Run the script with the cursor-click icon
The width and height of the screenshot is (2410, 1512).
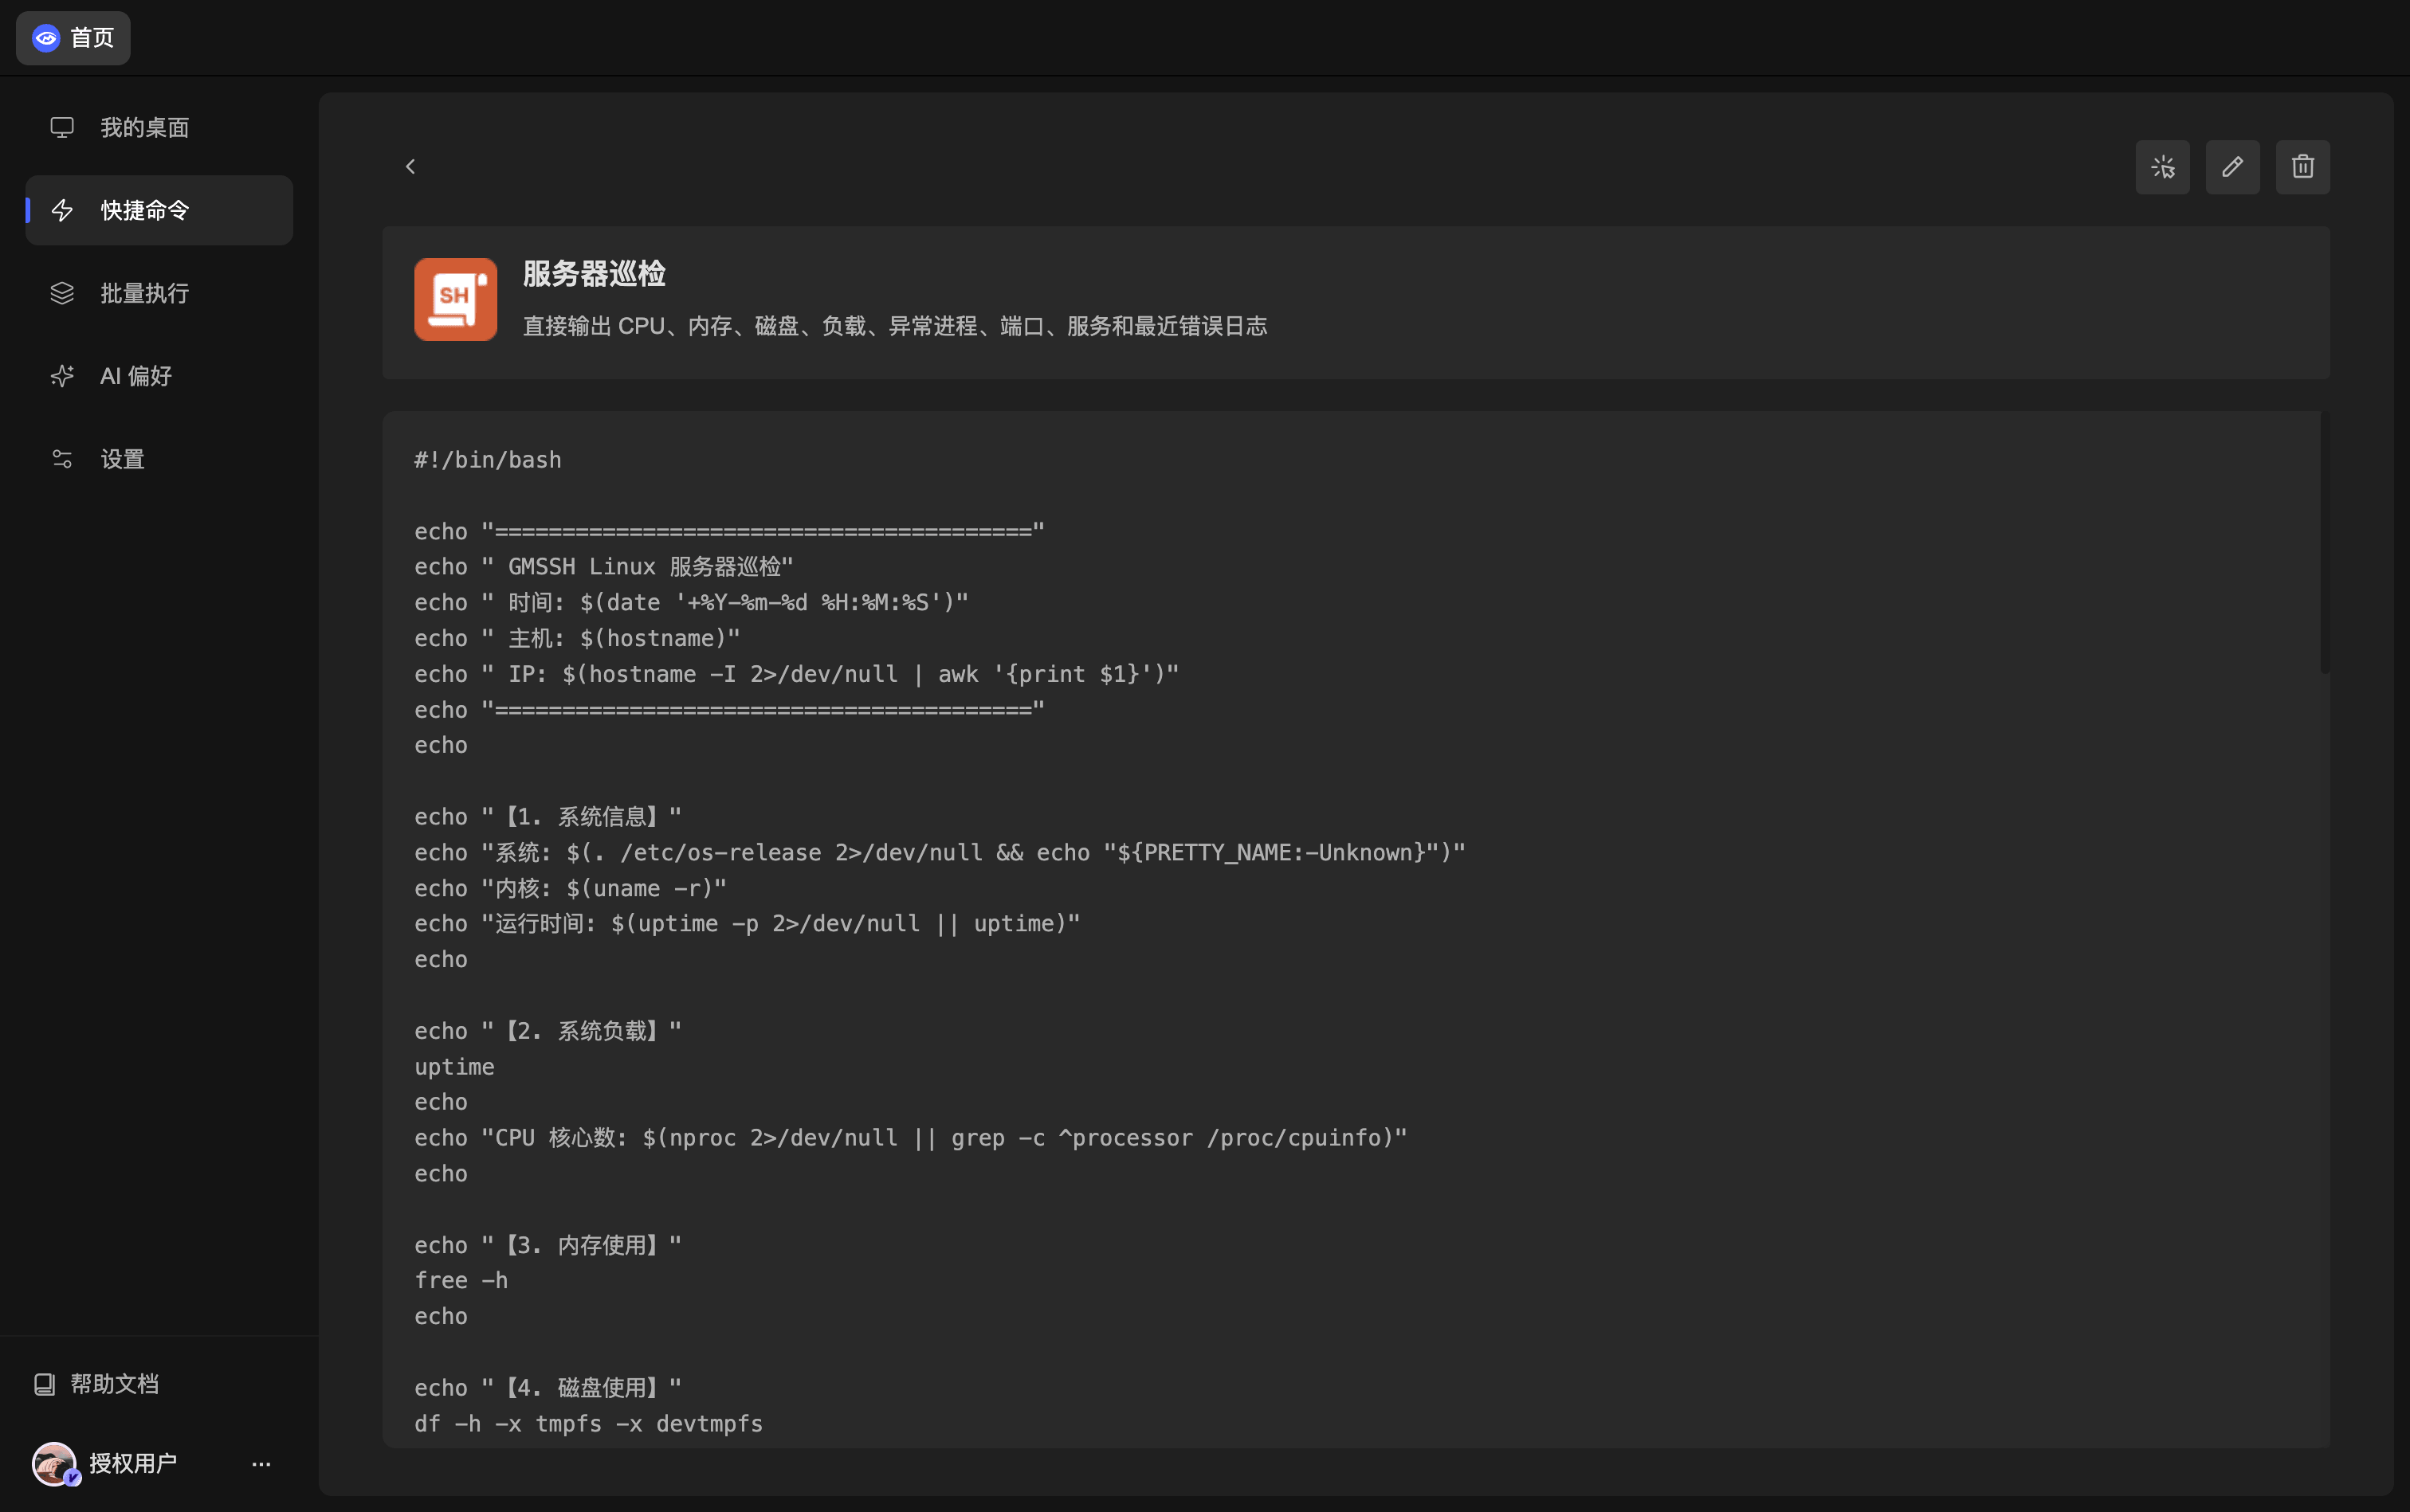[2163, 167]
